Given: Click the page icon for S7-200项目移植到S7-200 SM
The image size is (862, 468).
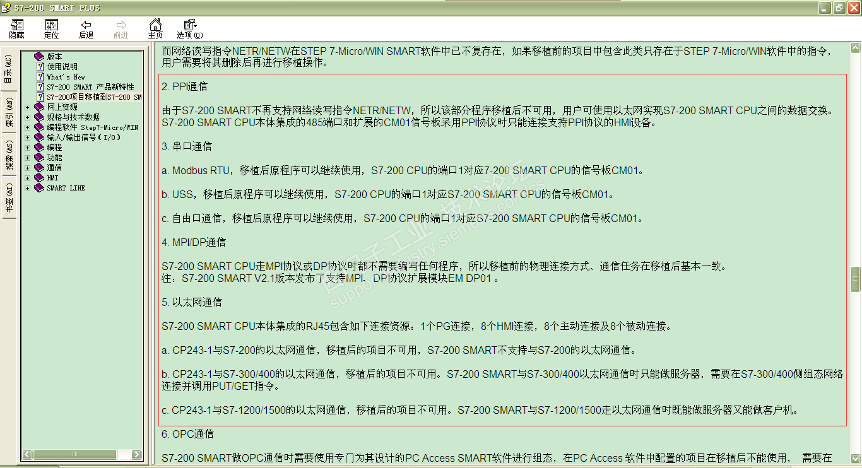Looking at the screenshot, I should (x=40, y=97).
